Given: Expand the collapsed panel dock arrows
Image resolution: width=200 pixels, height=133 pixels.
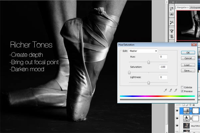Looking at the screenshot, I should tap(173, 2).
